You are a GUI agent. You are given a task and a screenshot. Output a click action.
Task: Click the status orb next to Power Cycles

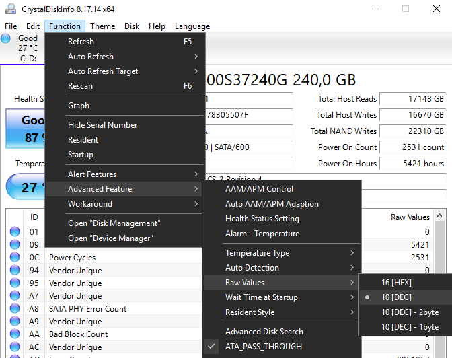[x=15, y=258]
